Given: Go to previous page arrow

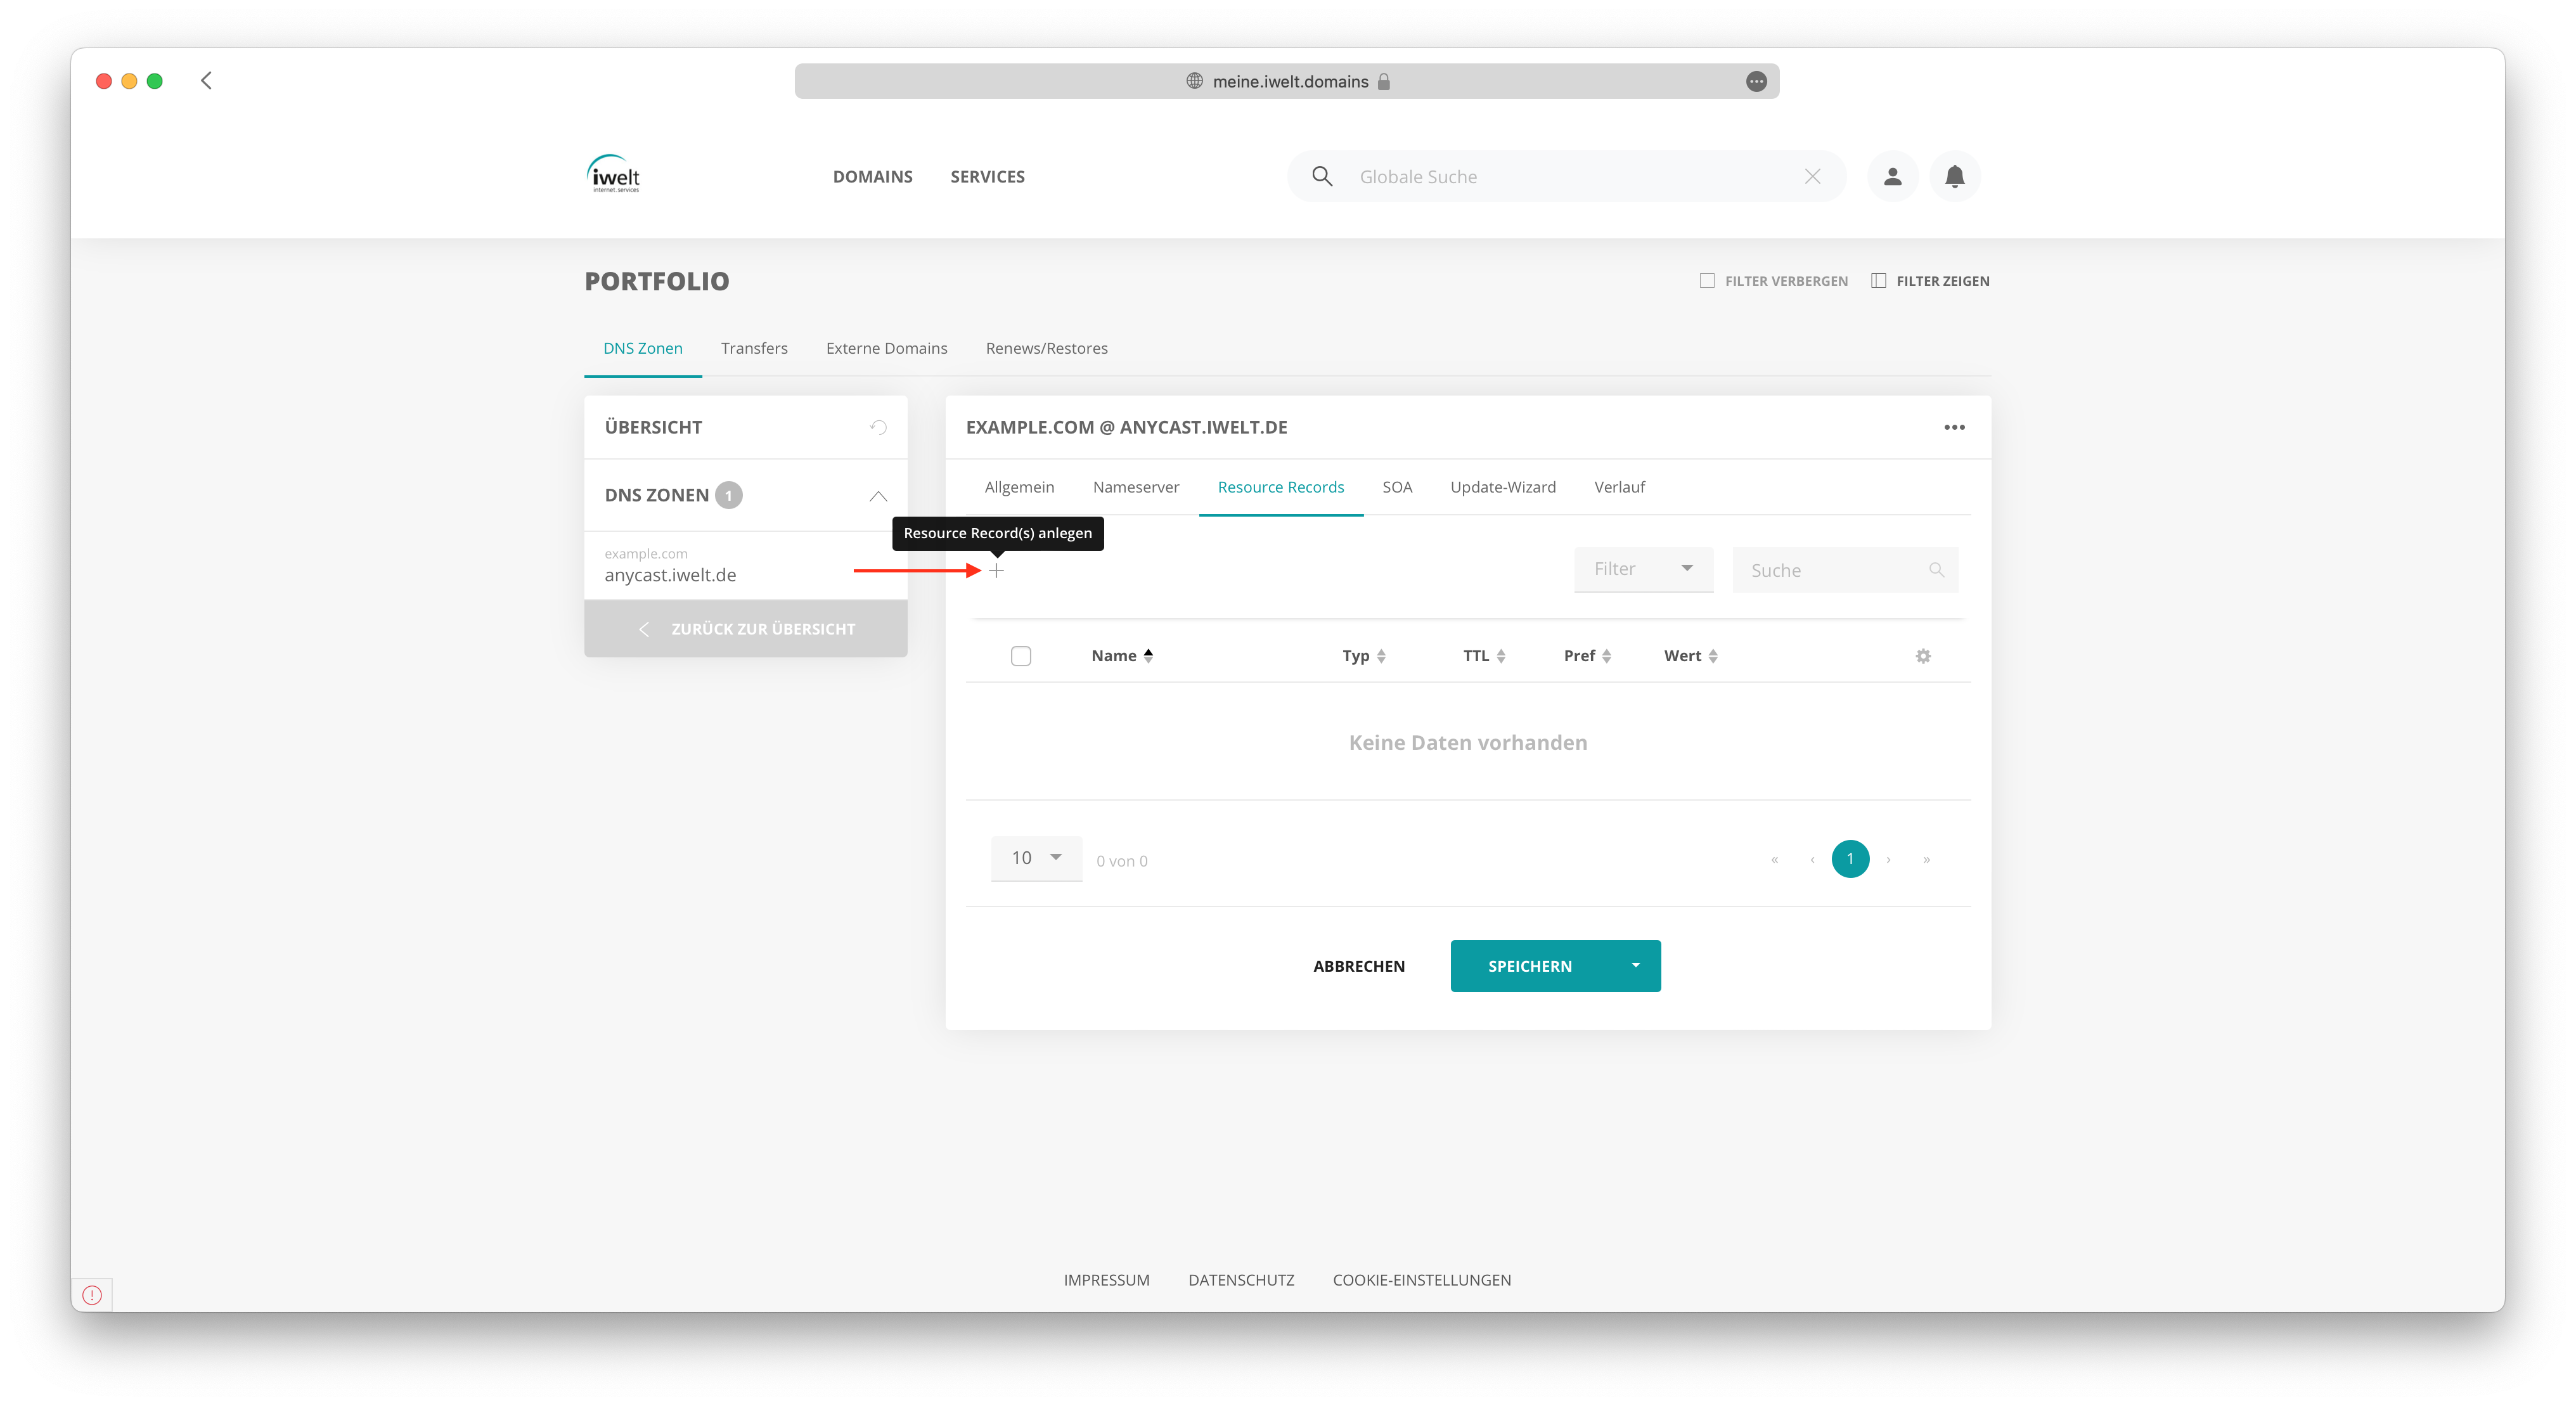Looking at the screenshot, I should coord(1812,859).
